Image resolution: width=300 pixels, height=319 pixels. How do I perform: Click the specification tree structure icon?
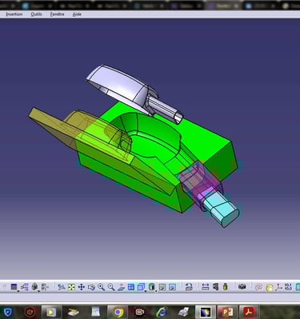[24, 287]
